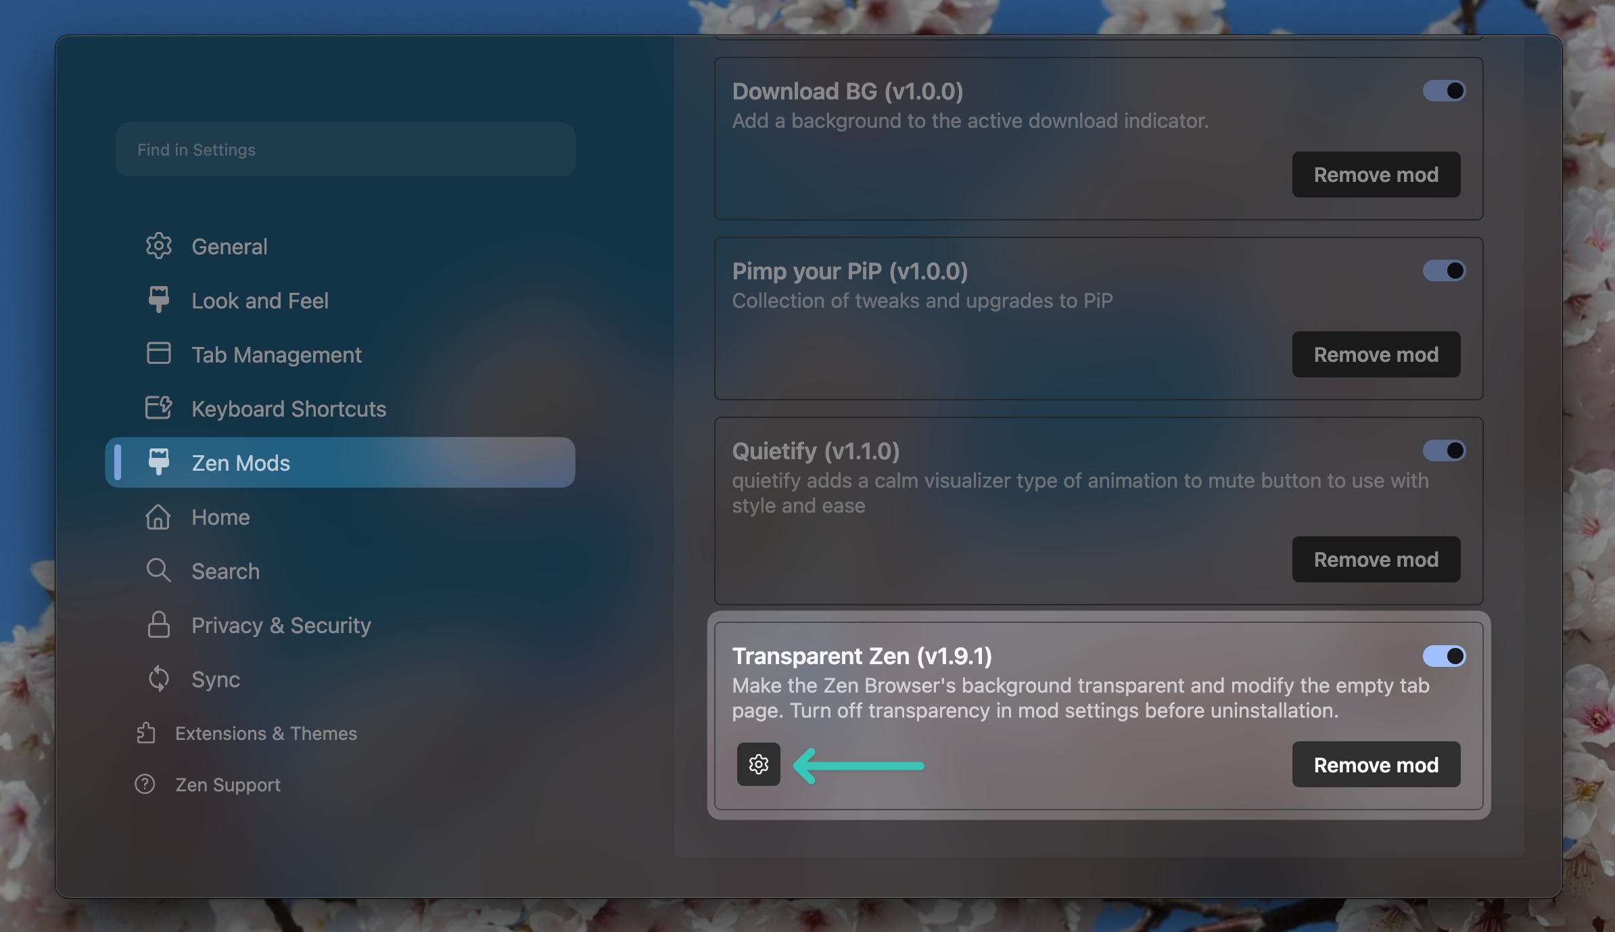Viewport: 1615px width, 932px height.
Task: Click the Privacy & Security lock icon
Action: pyautogui.click(x=159, y=624)
